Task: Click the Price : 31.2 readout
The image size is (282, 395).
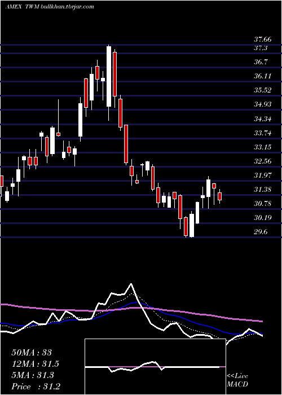Action: [x=36, y=387]
